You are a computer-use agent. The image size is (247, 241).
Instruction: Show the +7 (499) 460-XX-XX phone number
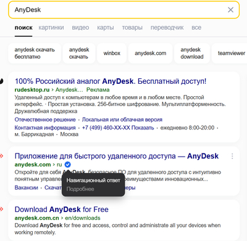tap(118, 128)
